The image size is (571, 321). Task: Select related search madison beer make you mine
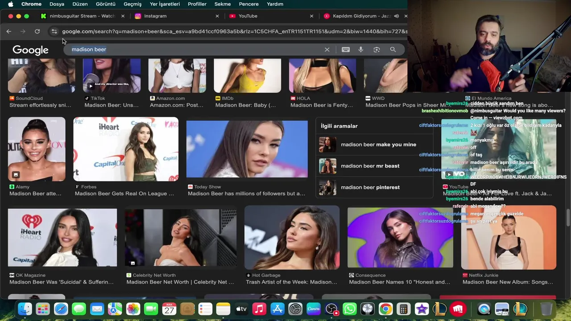click(x=374, y=144)
